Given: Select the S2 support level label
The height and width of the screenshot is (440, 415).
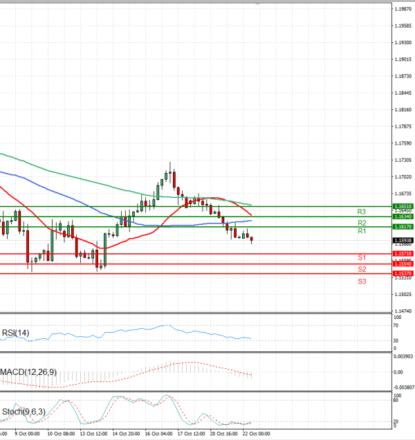Looking at the screenshot, I should tap(361, 268).
